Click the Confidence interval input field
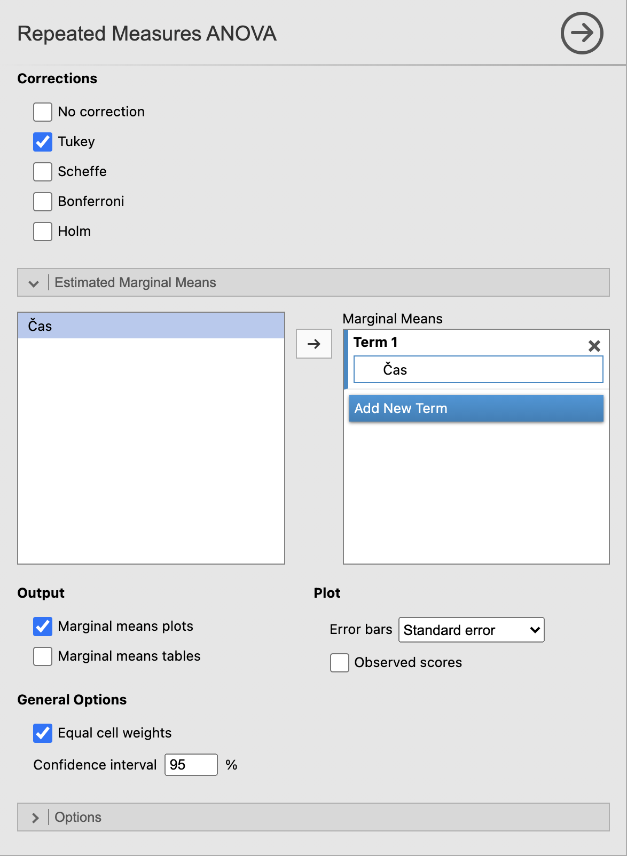The width and height of the screenshot is (627, 856). click(191, 765)
